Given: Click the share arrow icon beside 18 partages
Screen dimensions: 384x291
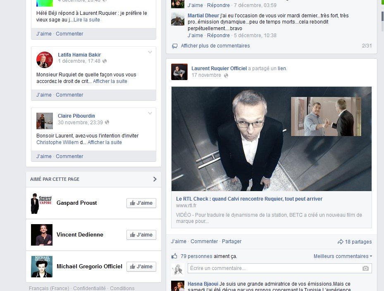Looking at the screenshot, I should tap(341, 242).
